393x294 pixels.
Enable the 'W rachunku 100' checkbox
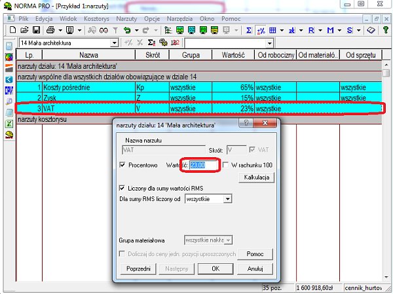pyautogui.click(x=226, y=166)
